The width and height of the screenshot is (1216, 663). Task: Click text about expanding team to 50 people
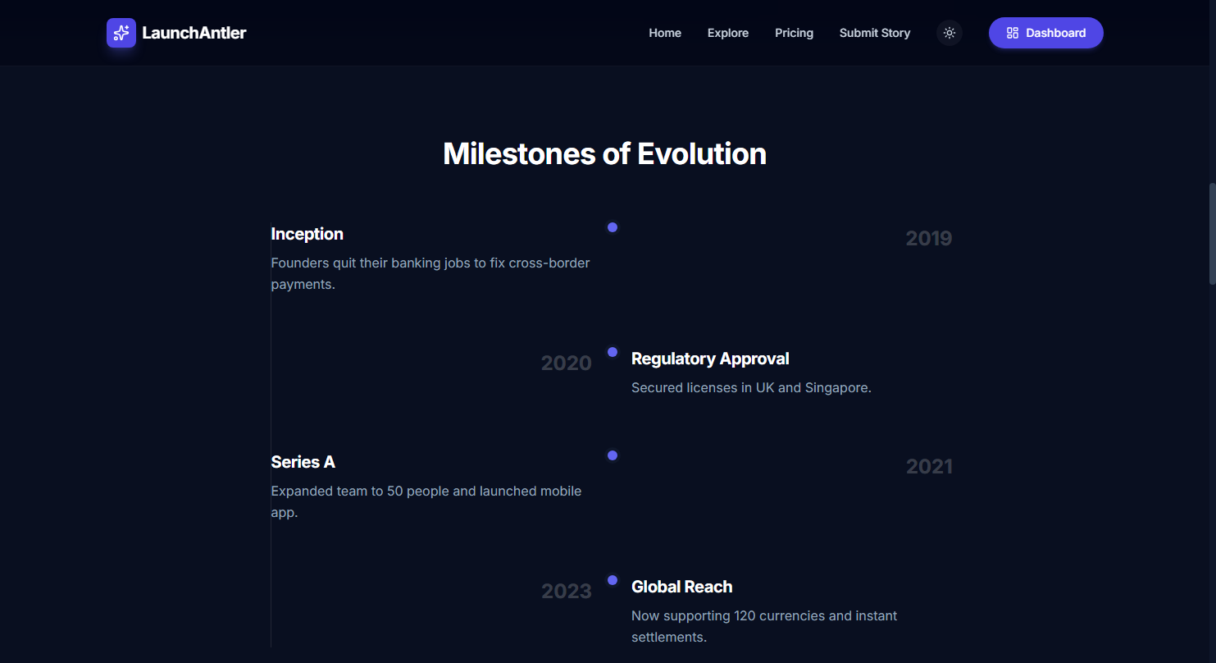(x=426, y=502)
